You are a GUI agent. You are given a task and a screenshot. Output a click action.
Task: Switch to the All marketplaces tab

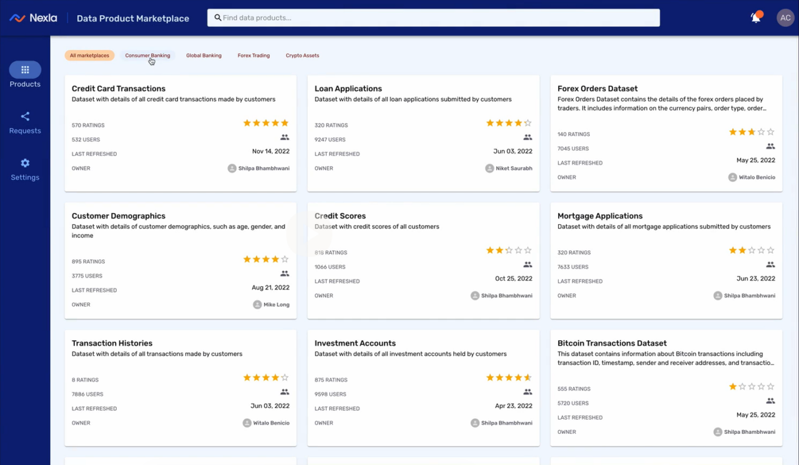click(89, 55)
